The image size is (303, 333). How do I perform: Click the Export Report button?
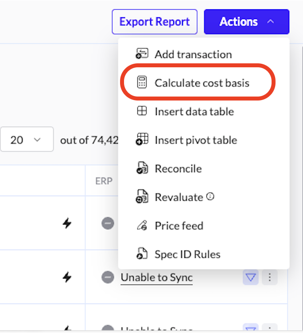pyautogui.click(x=154, y=22)
